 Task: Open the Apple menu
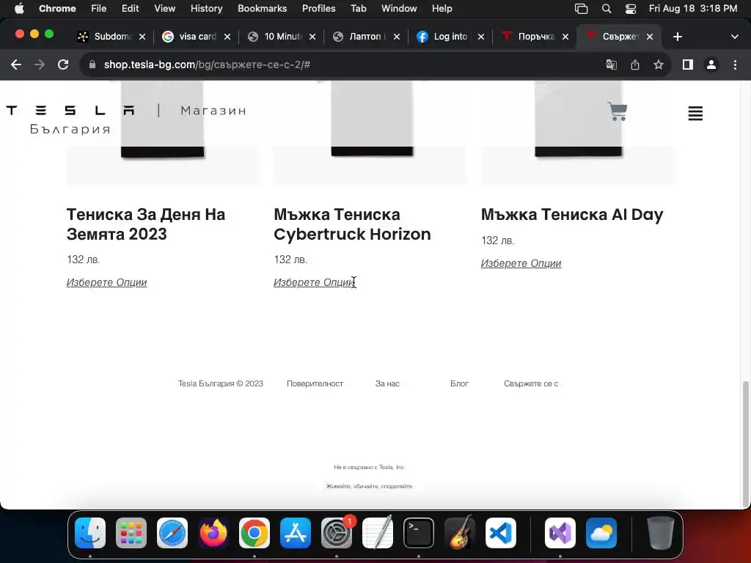pos(19,9)
